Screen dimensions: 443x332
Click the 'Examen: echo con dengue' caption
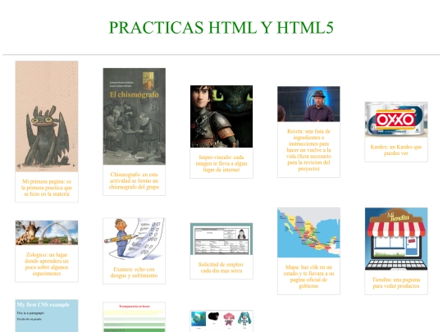135,272
